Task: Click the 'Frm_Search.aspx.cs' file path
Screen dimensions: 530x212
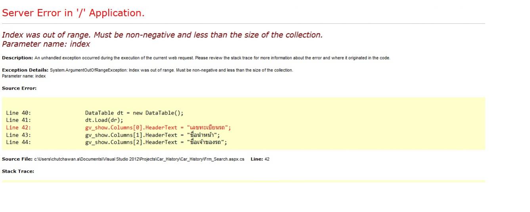Action: [x=139, y=159]
